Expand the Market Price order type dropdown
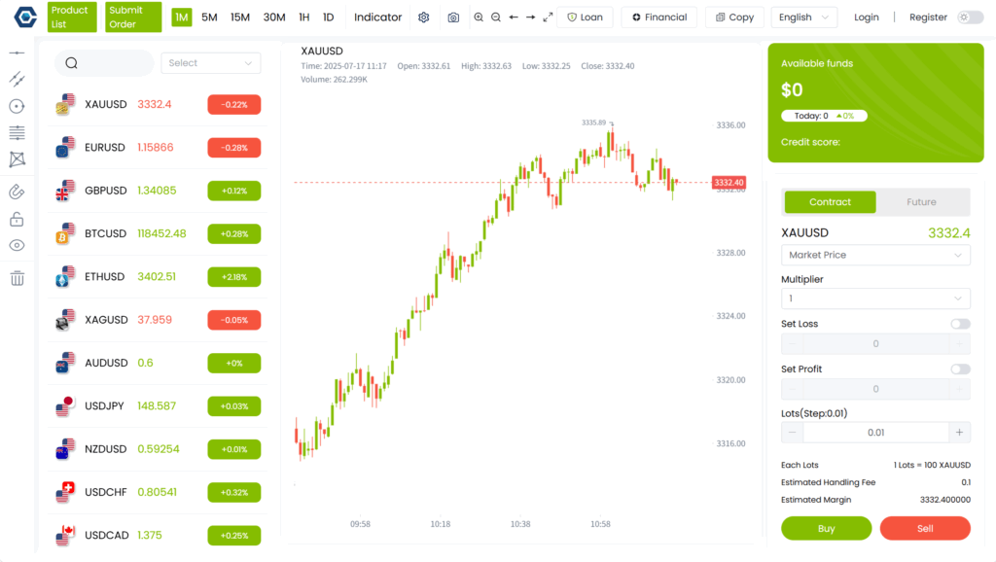Screen dimensions: 996x562 tap(875, 255)
